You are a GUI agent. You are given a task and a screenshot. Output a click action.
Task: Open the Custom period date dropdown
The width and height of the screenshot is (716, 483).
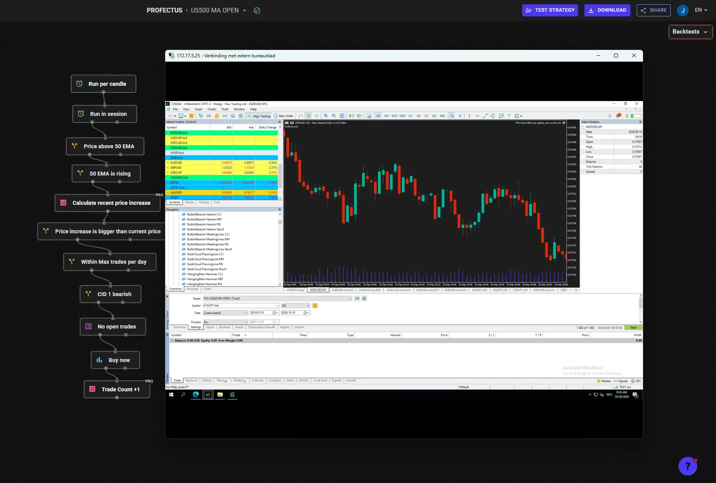[226, 313]
